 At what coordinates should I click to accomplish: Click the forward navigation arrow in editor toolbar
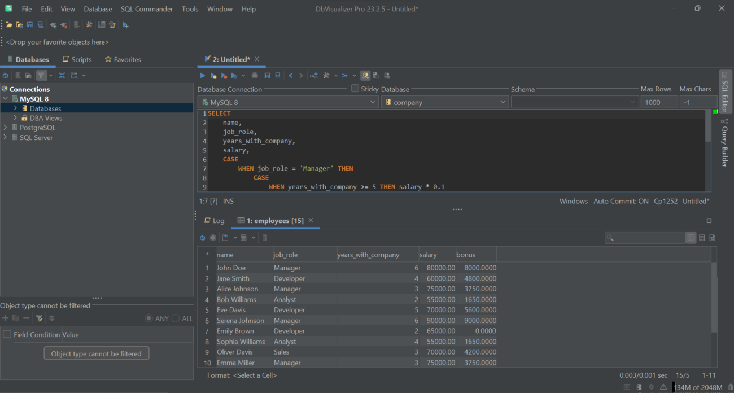click(x=302, y=75)
